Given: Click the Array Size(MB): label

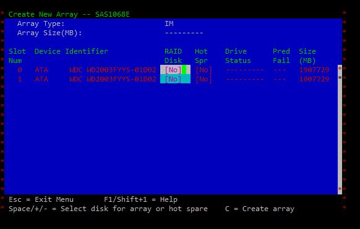Looking at the screenshot, I should pyautogui.click(x=49, y=33).
